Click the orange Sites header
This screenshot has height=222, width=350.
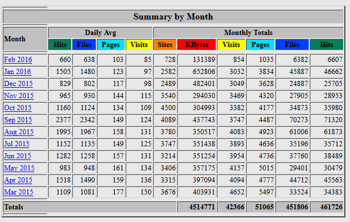pyautogui.click(x=165, y=45)
